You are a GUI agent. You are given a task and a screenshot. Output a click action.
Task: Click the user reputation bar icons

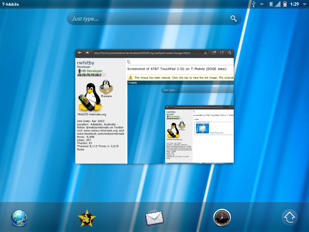click(x=92, y=75)
